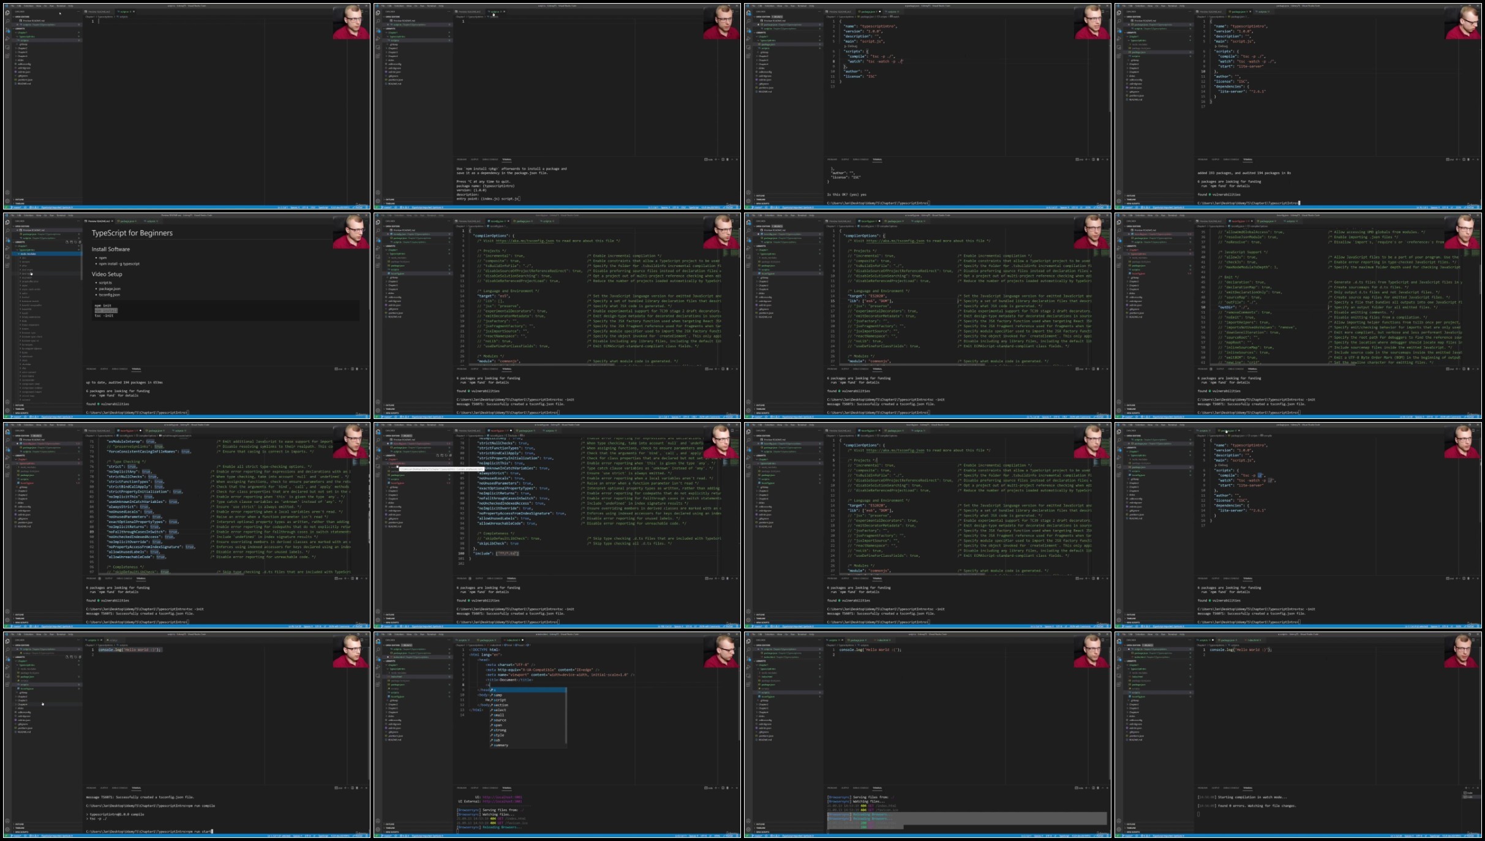Open Source Control icon in index.html autocomplete frame

(x=378, y=658)
